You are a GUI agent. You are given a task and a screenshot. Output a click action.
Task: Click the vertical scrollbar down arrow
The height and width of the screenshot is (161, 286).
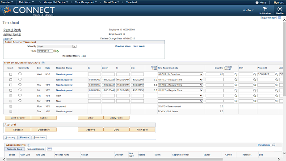[x=284, y=153]
